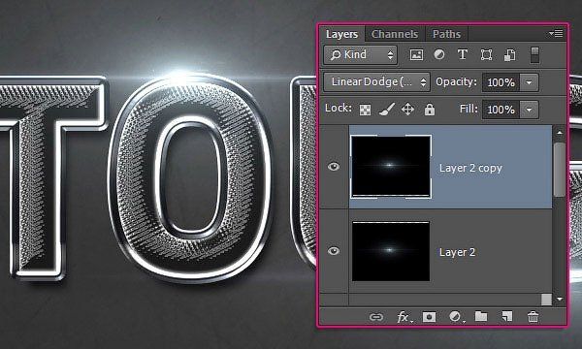Click the layers list scroll up arrow
Image resolution: width=582 pixels, height=349 pixels.
(560, 132)
